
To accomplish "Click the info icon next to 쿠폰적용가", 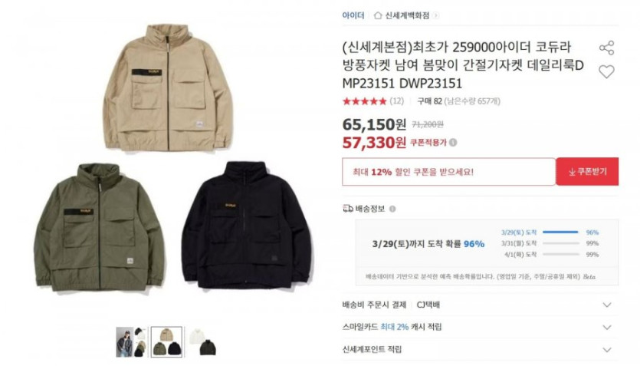I will coord(453,143).
